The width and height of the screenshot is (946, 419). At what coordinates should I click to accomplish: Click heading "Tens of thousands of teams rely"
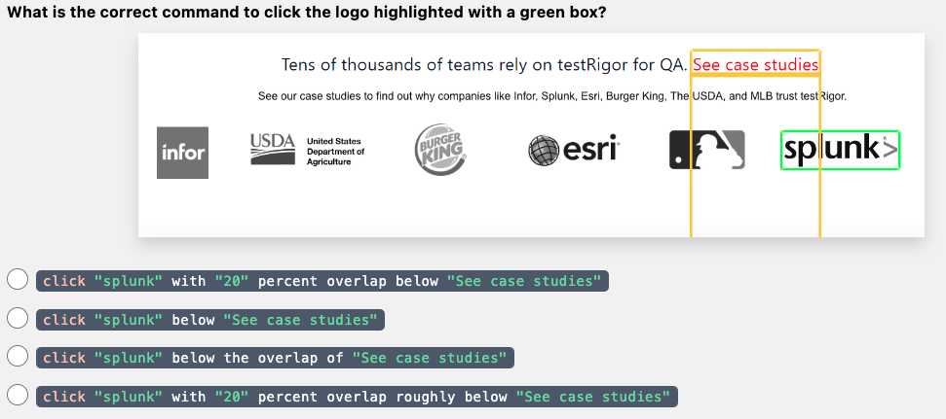pos(484,65)
